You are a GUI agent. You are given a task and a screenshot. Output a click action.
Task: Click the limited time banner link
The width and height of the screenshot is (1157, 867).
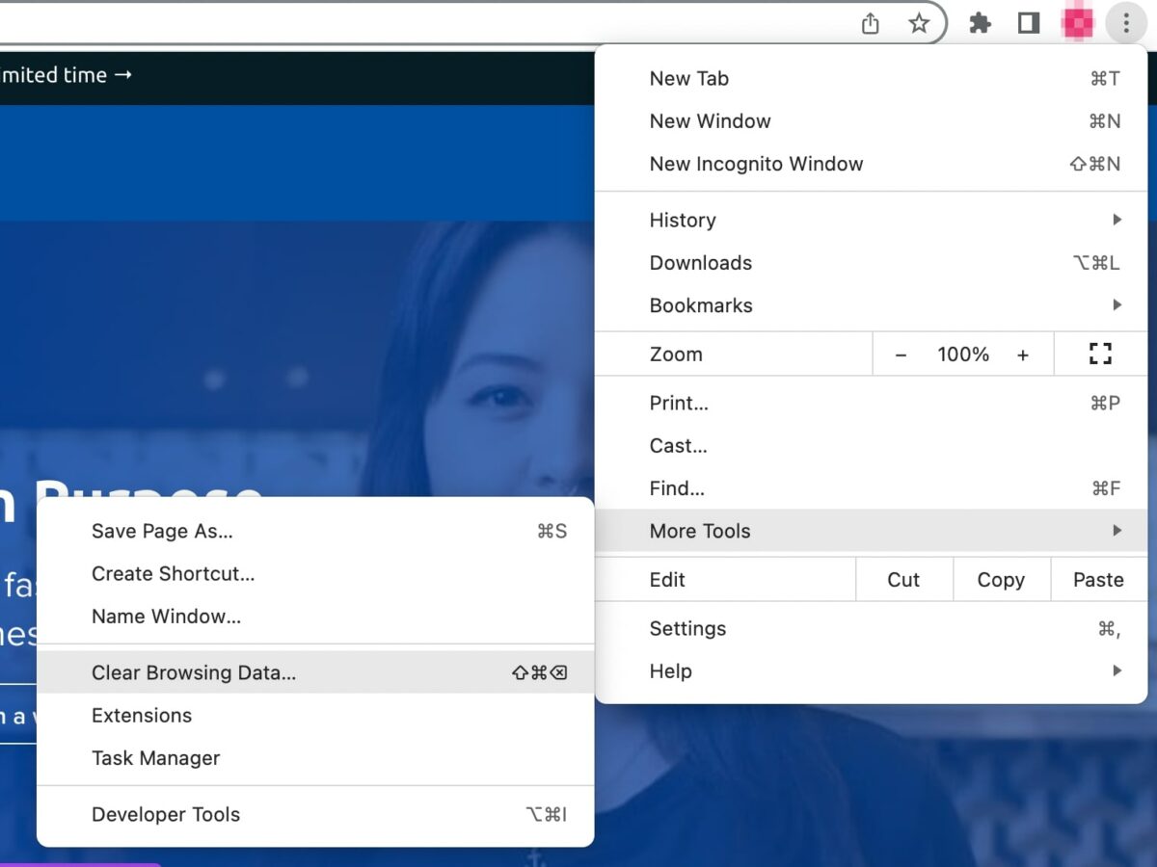67,74
